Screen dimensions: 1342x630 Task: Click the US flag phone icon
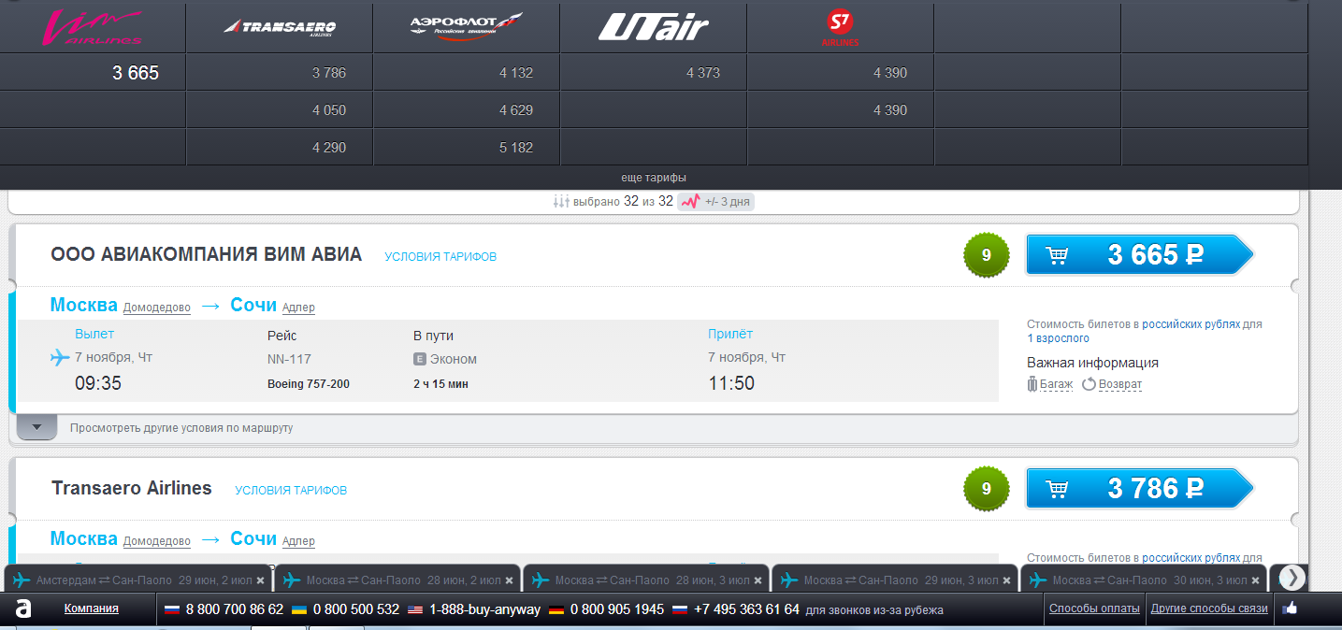(x=416, y=609)
